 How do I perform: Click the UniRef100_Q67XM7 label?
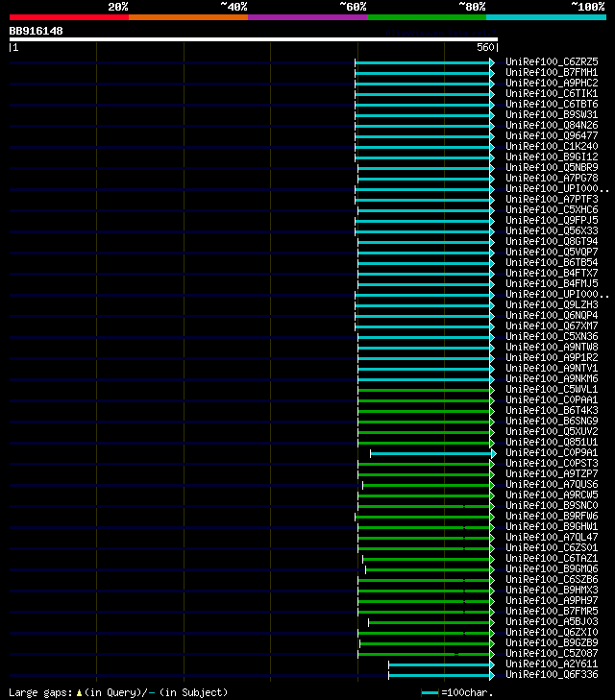pos(552,326)
